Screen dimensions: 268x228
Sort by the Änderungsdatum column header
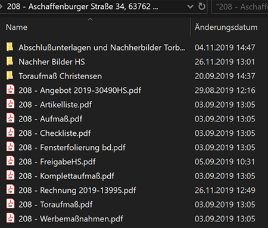[x=226, y=27]
